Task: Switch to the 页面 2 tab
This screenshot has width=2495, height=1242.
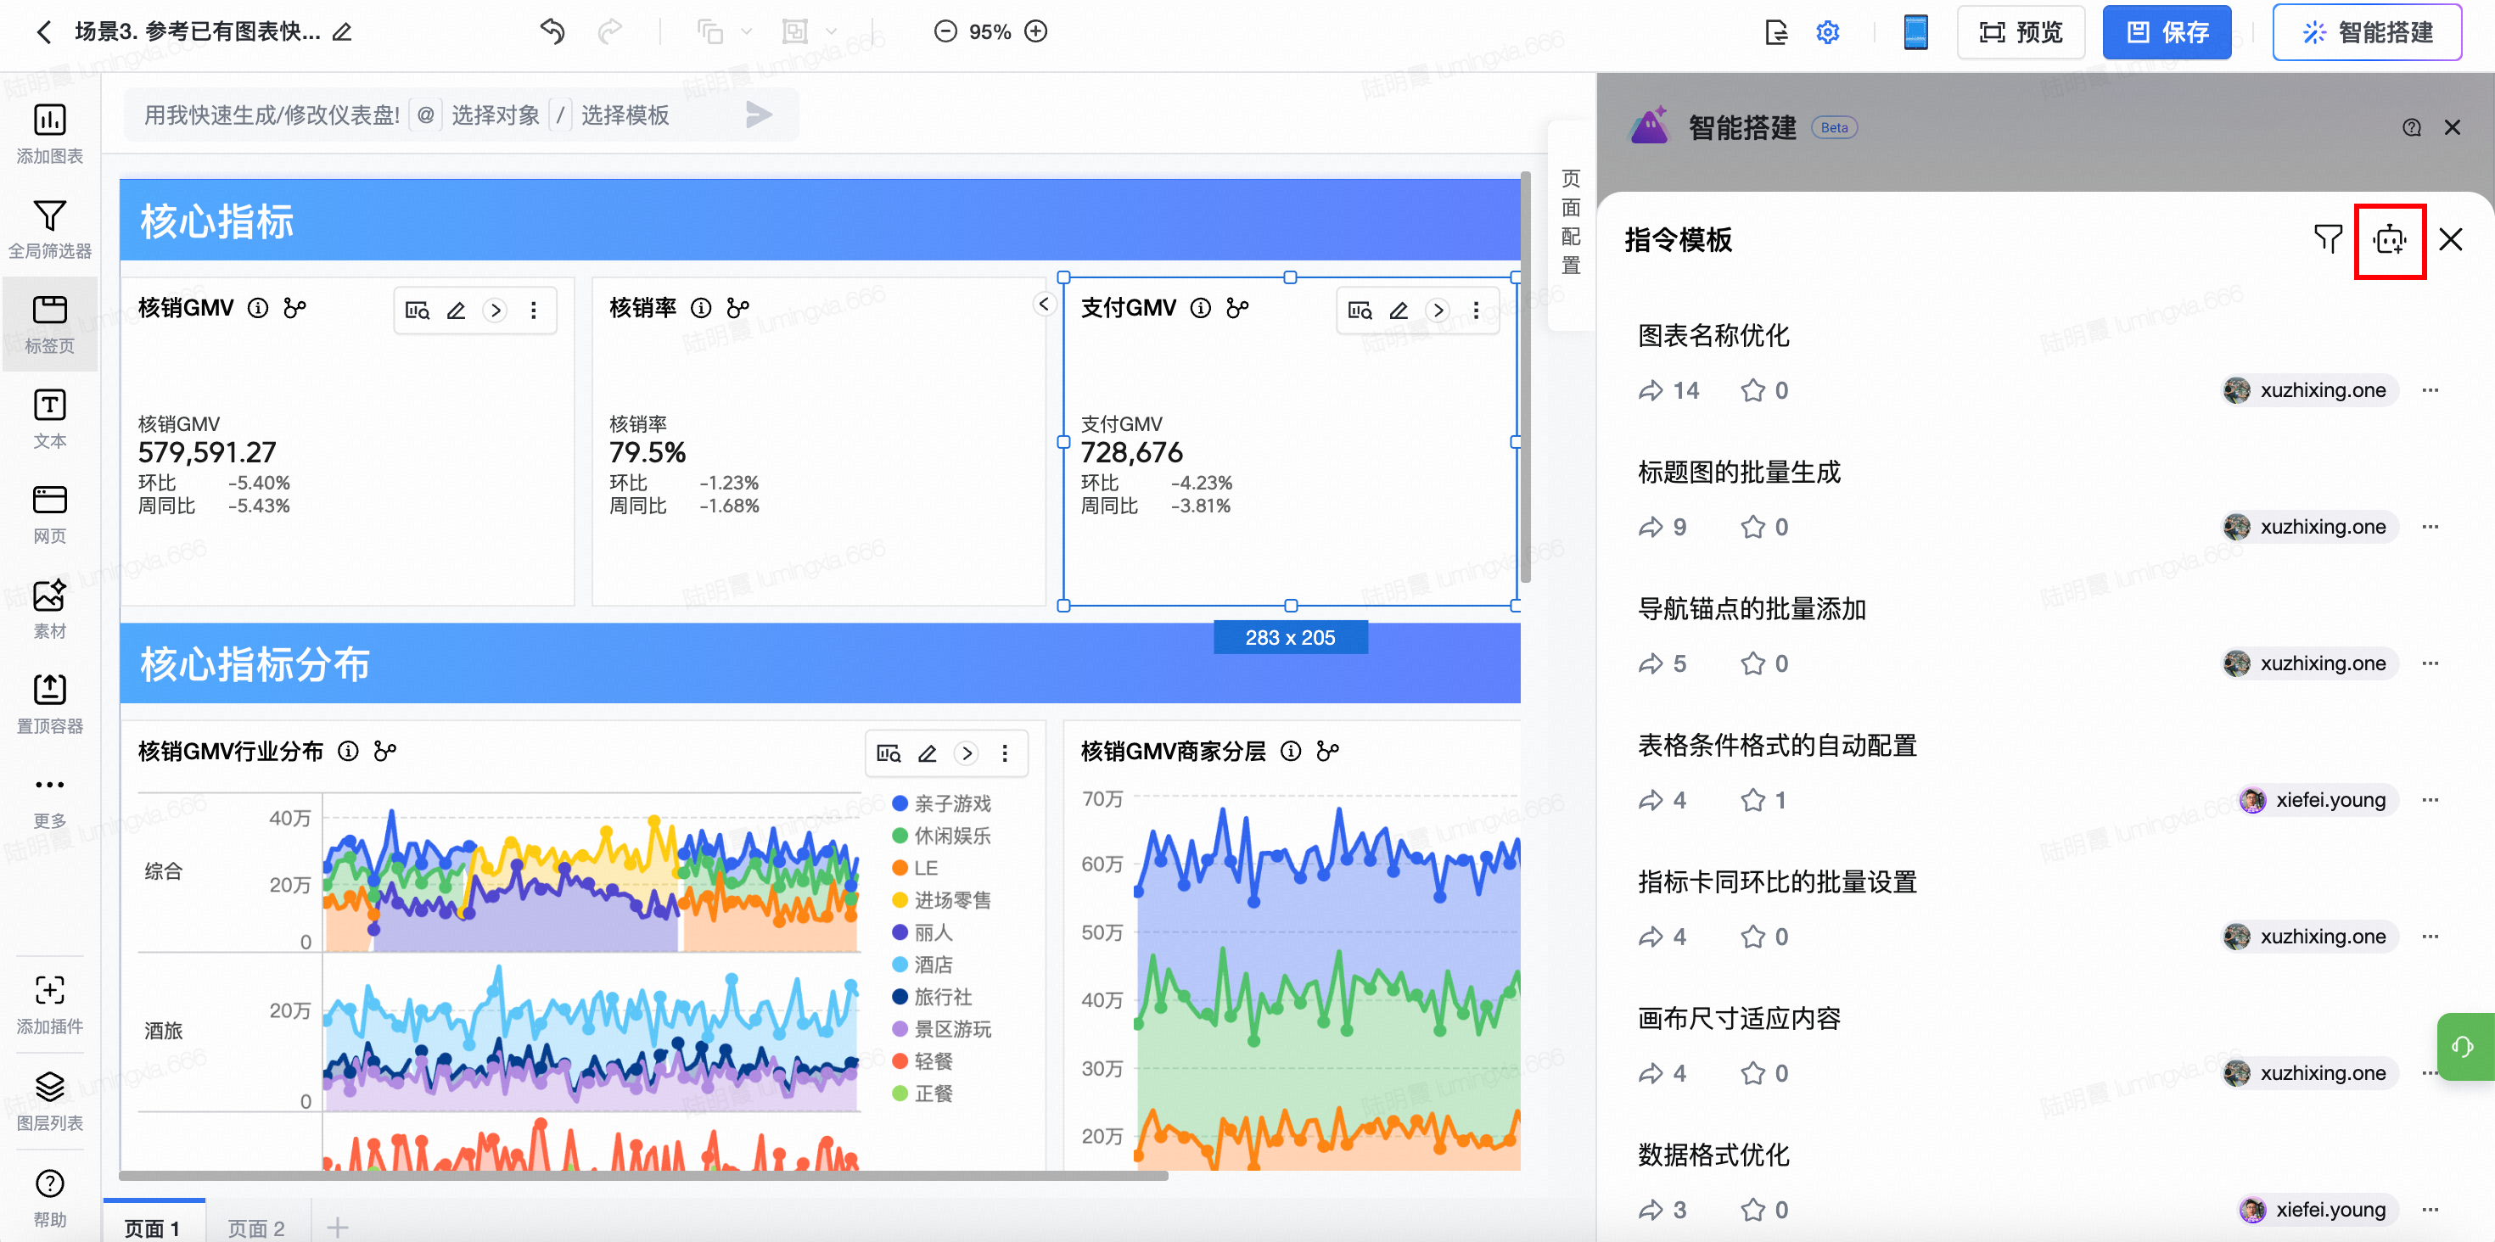Action: 255,1227
